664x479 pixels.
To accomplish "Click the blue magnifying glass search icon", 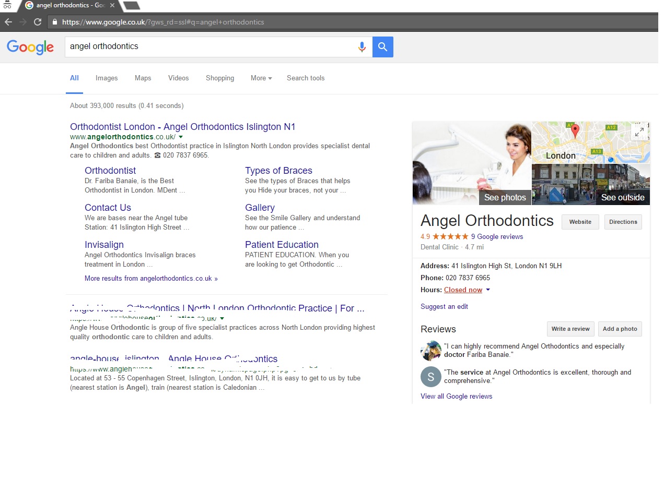I will coord(382,47).
